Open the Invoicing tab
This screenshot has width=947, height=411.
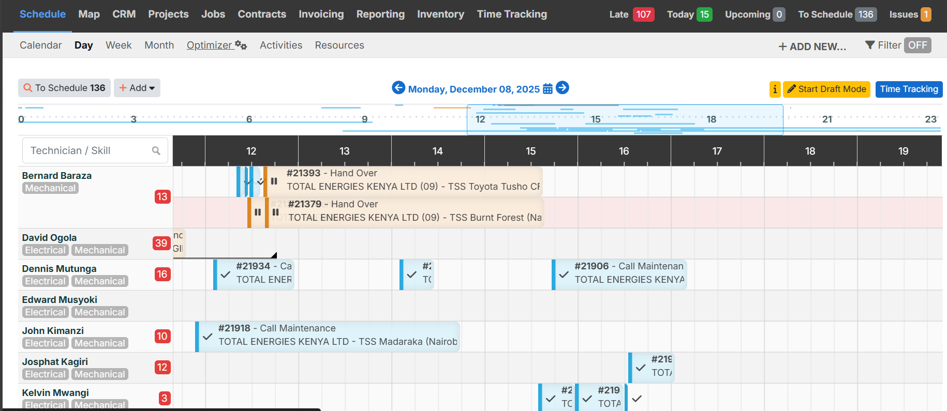(321, 14)
